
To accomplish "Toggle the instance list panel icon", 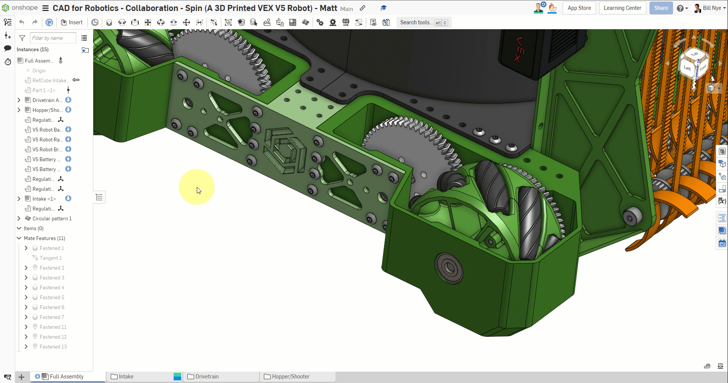I will (x=8, y=22).
